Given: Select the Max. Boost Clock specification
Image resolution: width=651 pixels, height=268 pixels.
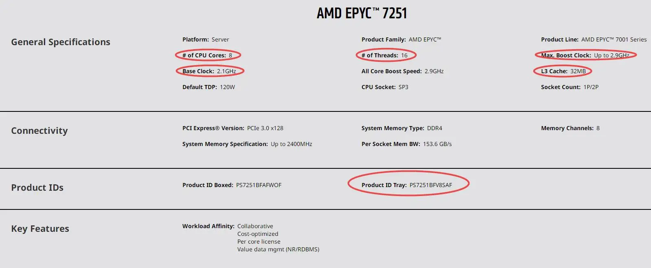Looking at the screenshot, I should click(585, 55).
